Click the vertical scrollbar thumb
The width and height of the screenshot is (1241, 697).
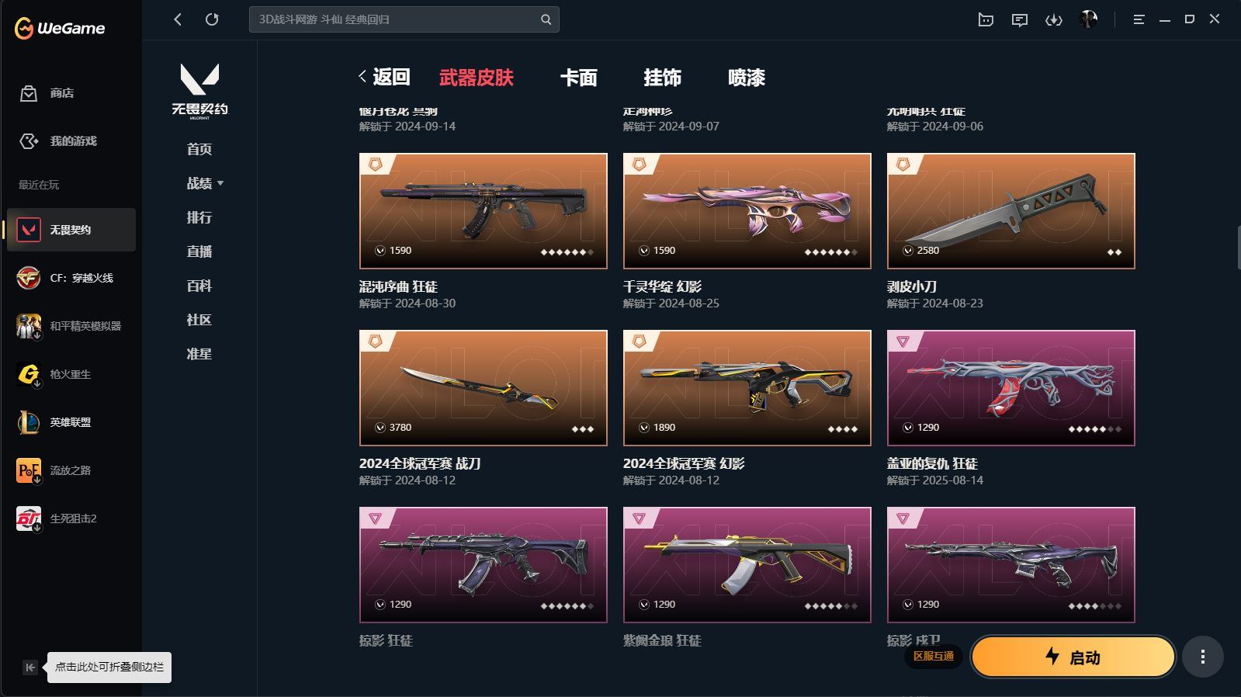pyautogui.click(x=1239, y=248)
